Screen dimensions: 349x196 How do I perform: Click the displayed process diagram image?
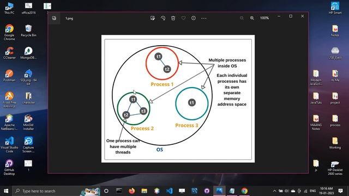pyautogui.click(x=178, y=99)
